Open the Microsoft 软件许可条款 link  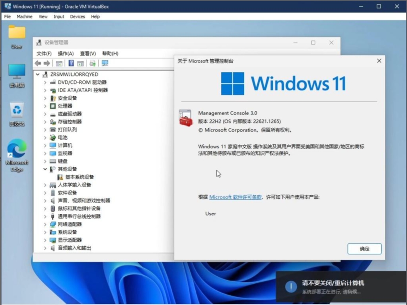click(235, 197)
